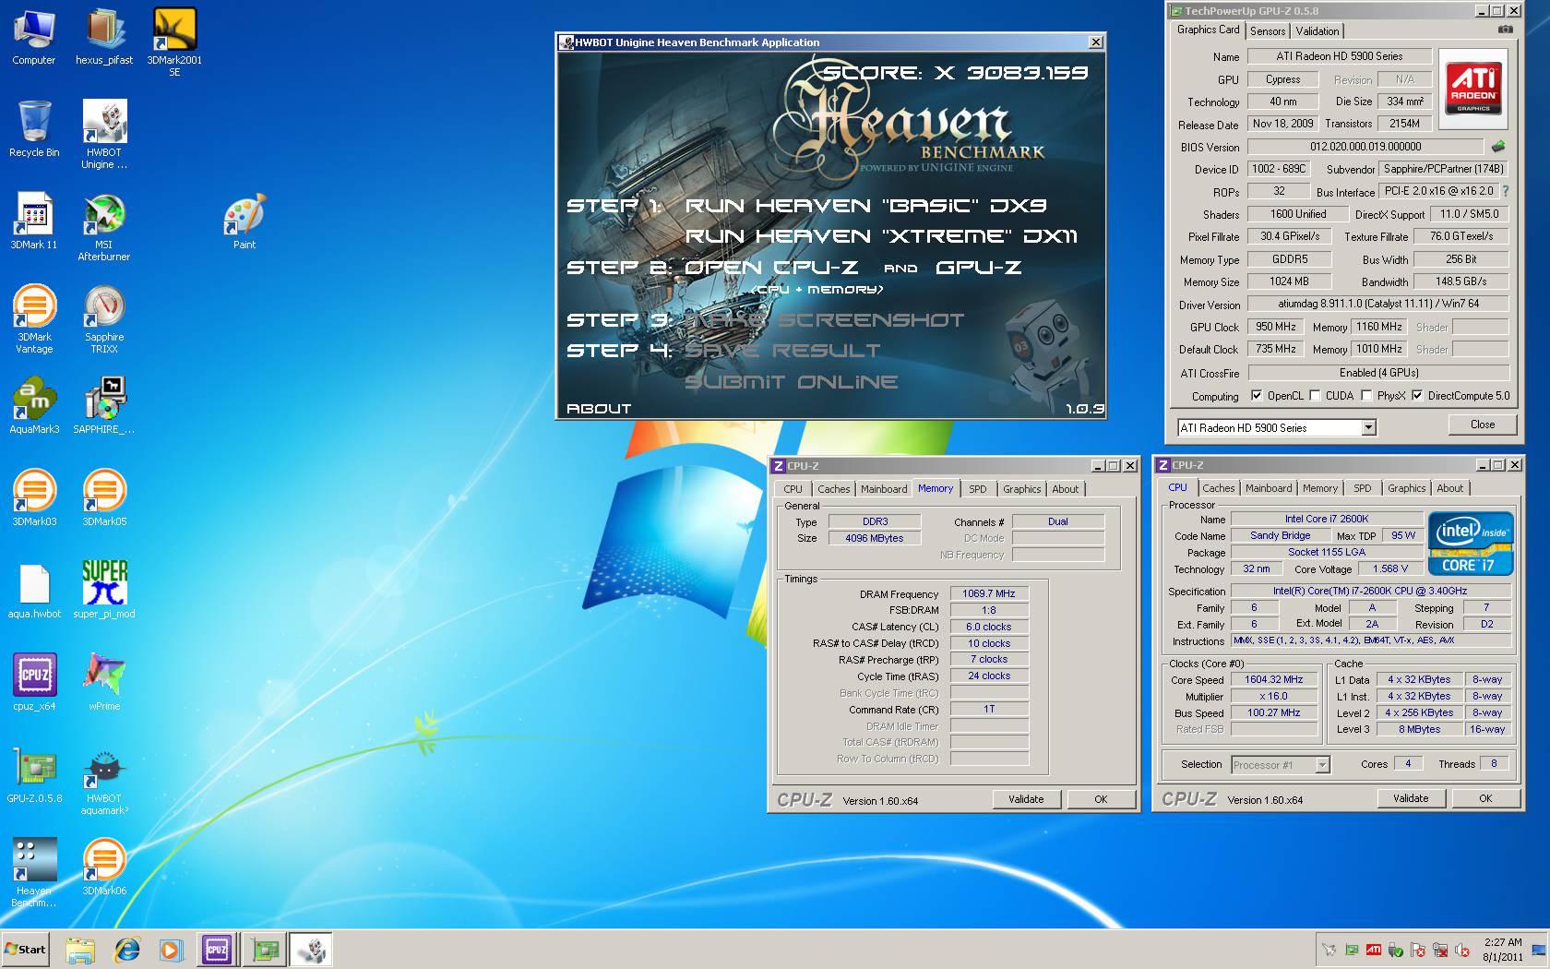Open Sapphire TRIXX shortcut

104,319
